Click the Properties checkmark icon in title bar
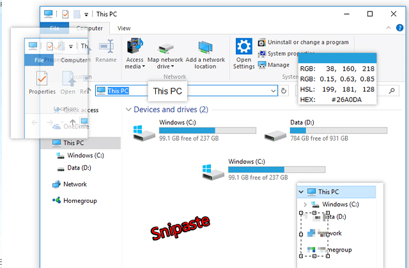Viewport: 409px width, 268px height. 65,14
